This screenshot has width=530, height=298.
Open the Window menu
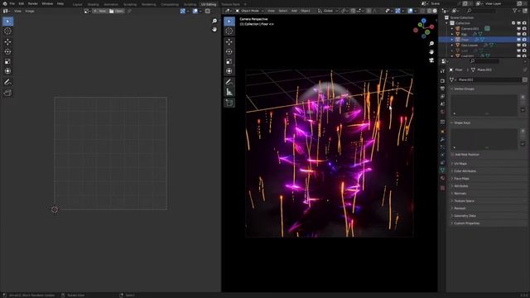tap(47, 3)
